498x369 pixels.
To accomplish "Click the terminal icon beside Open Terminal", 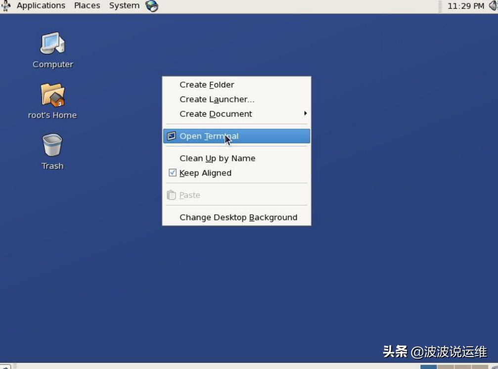I will (x=171, y=136).
